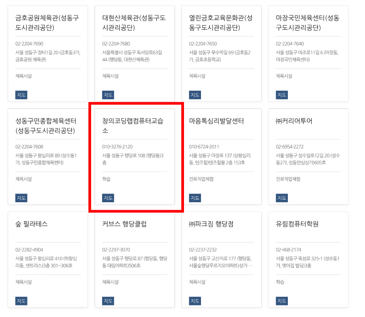Click address 장터1길 20 of 금호공원체육관

(48, 56)
